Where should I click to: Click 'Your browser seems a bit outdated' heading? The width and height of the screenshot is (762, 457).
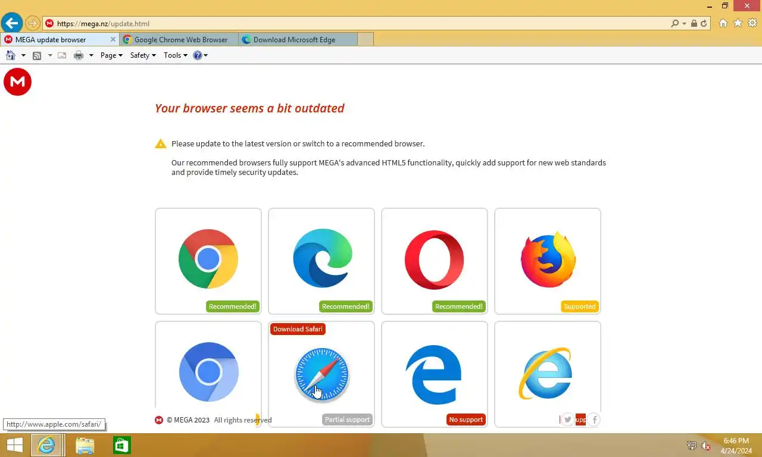point(249,108)
